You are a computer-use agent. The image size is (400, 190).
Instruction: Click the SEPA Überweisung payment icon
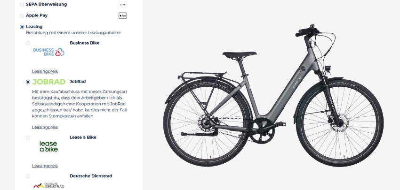123,4
